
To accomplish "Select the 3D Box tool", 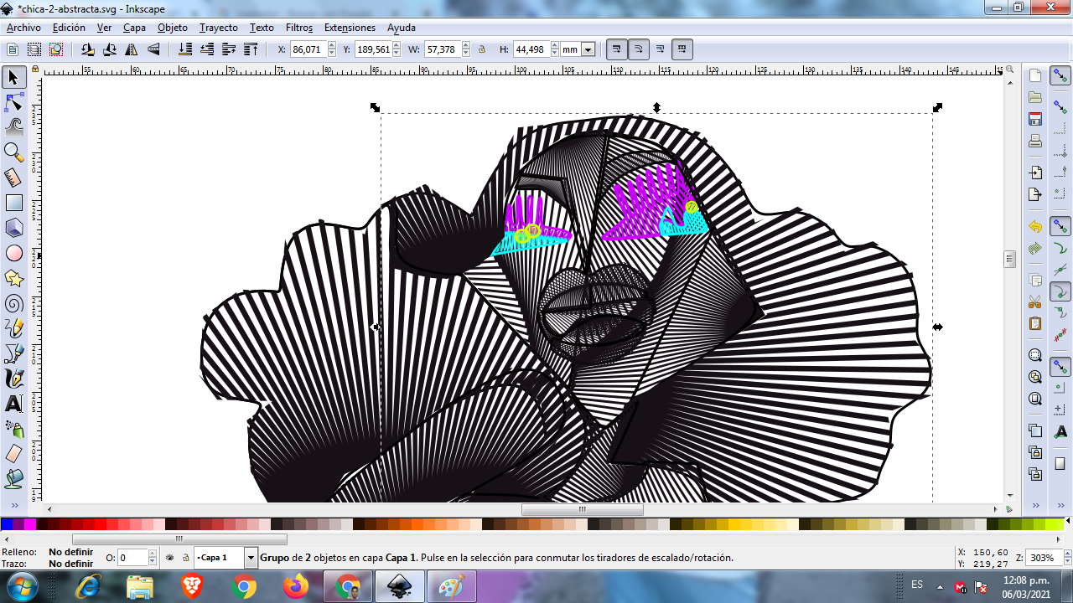I will click(x=13, y=227).
